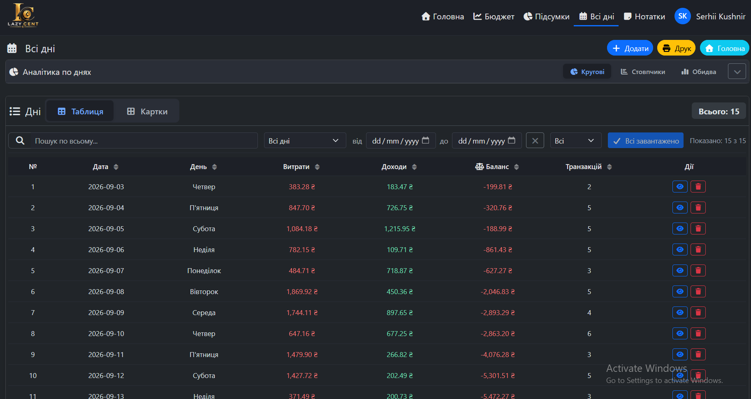Image resolution: width=751 pixels, height=399 pixels.
Task: Sort table by Доходи column
Action: tap(399, 167)
